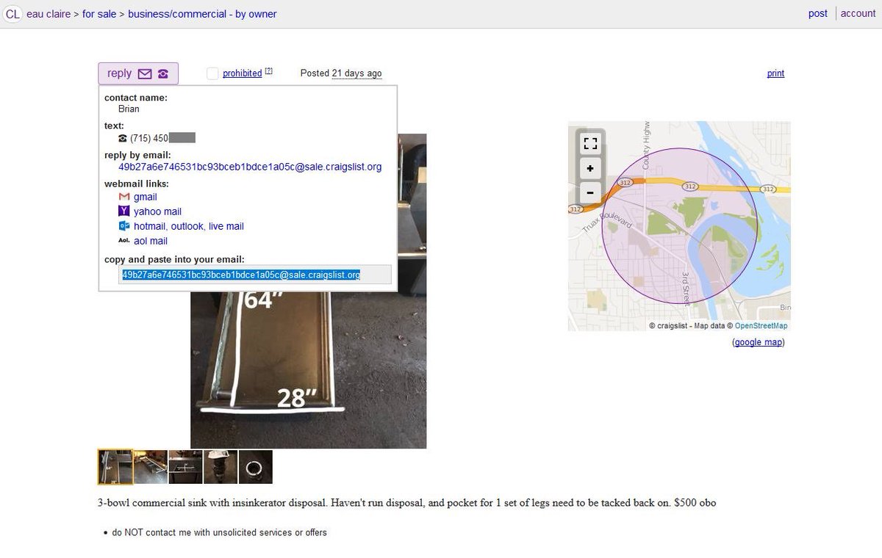The width and height of the screenshot is (882, 558).
Task: Open the gmail webmail link
Action: pyautogui.click(x=145, y=197)
